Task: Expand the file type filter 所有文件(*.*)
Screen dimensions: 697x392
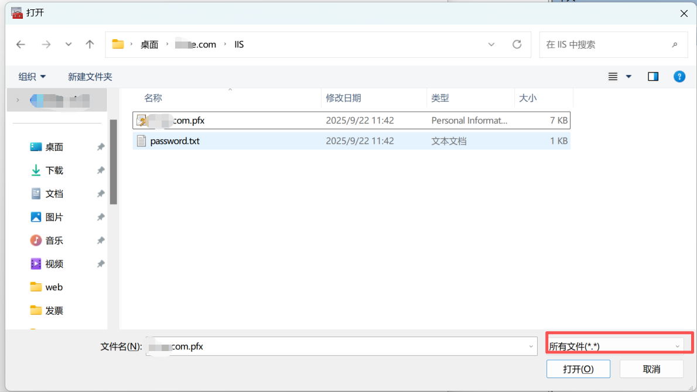Action: click(x=615, y=346)
